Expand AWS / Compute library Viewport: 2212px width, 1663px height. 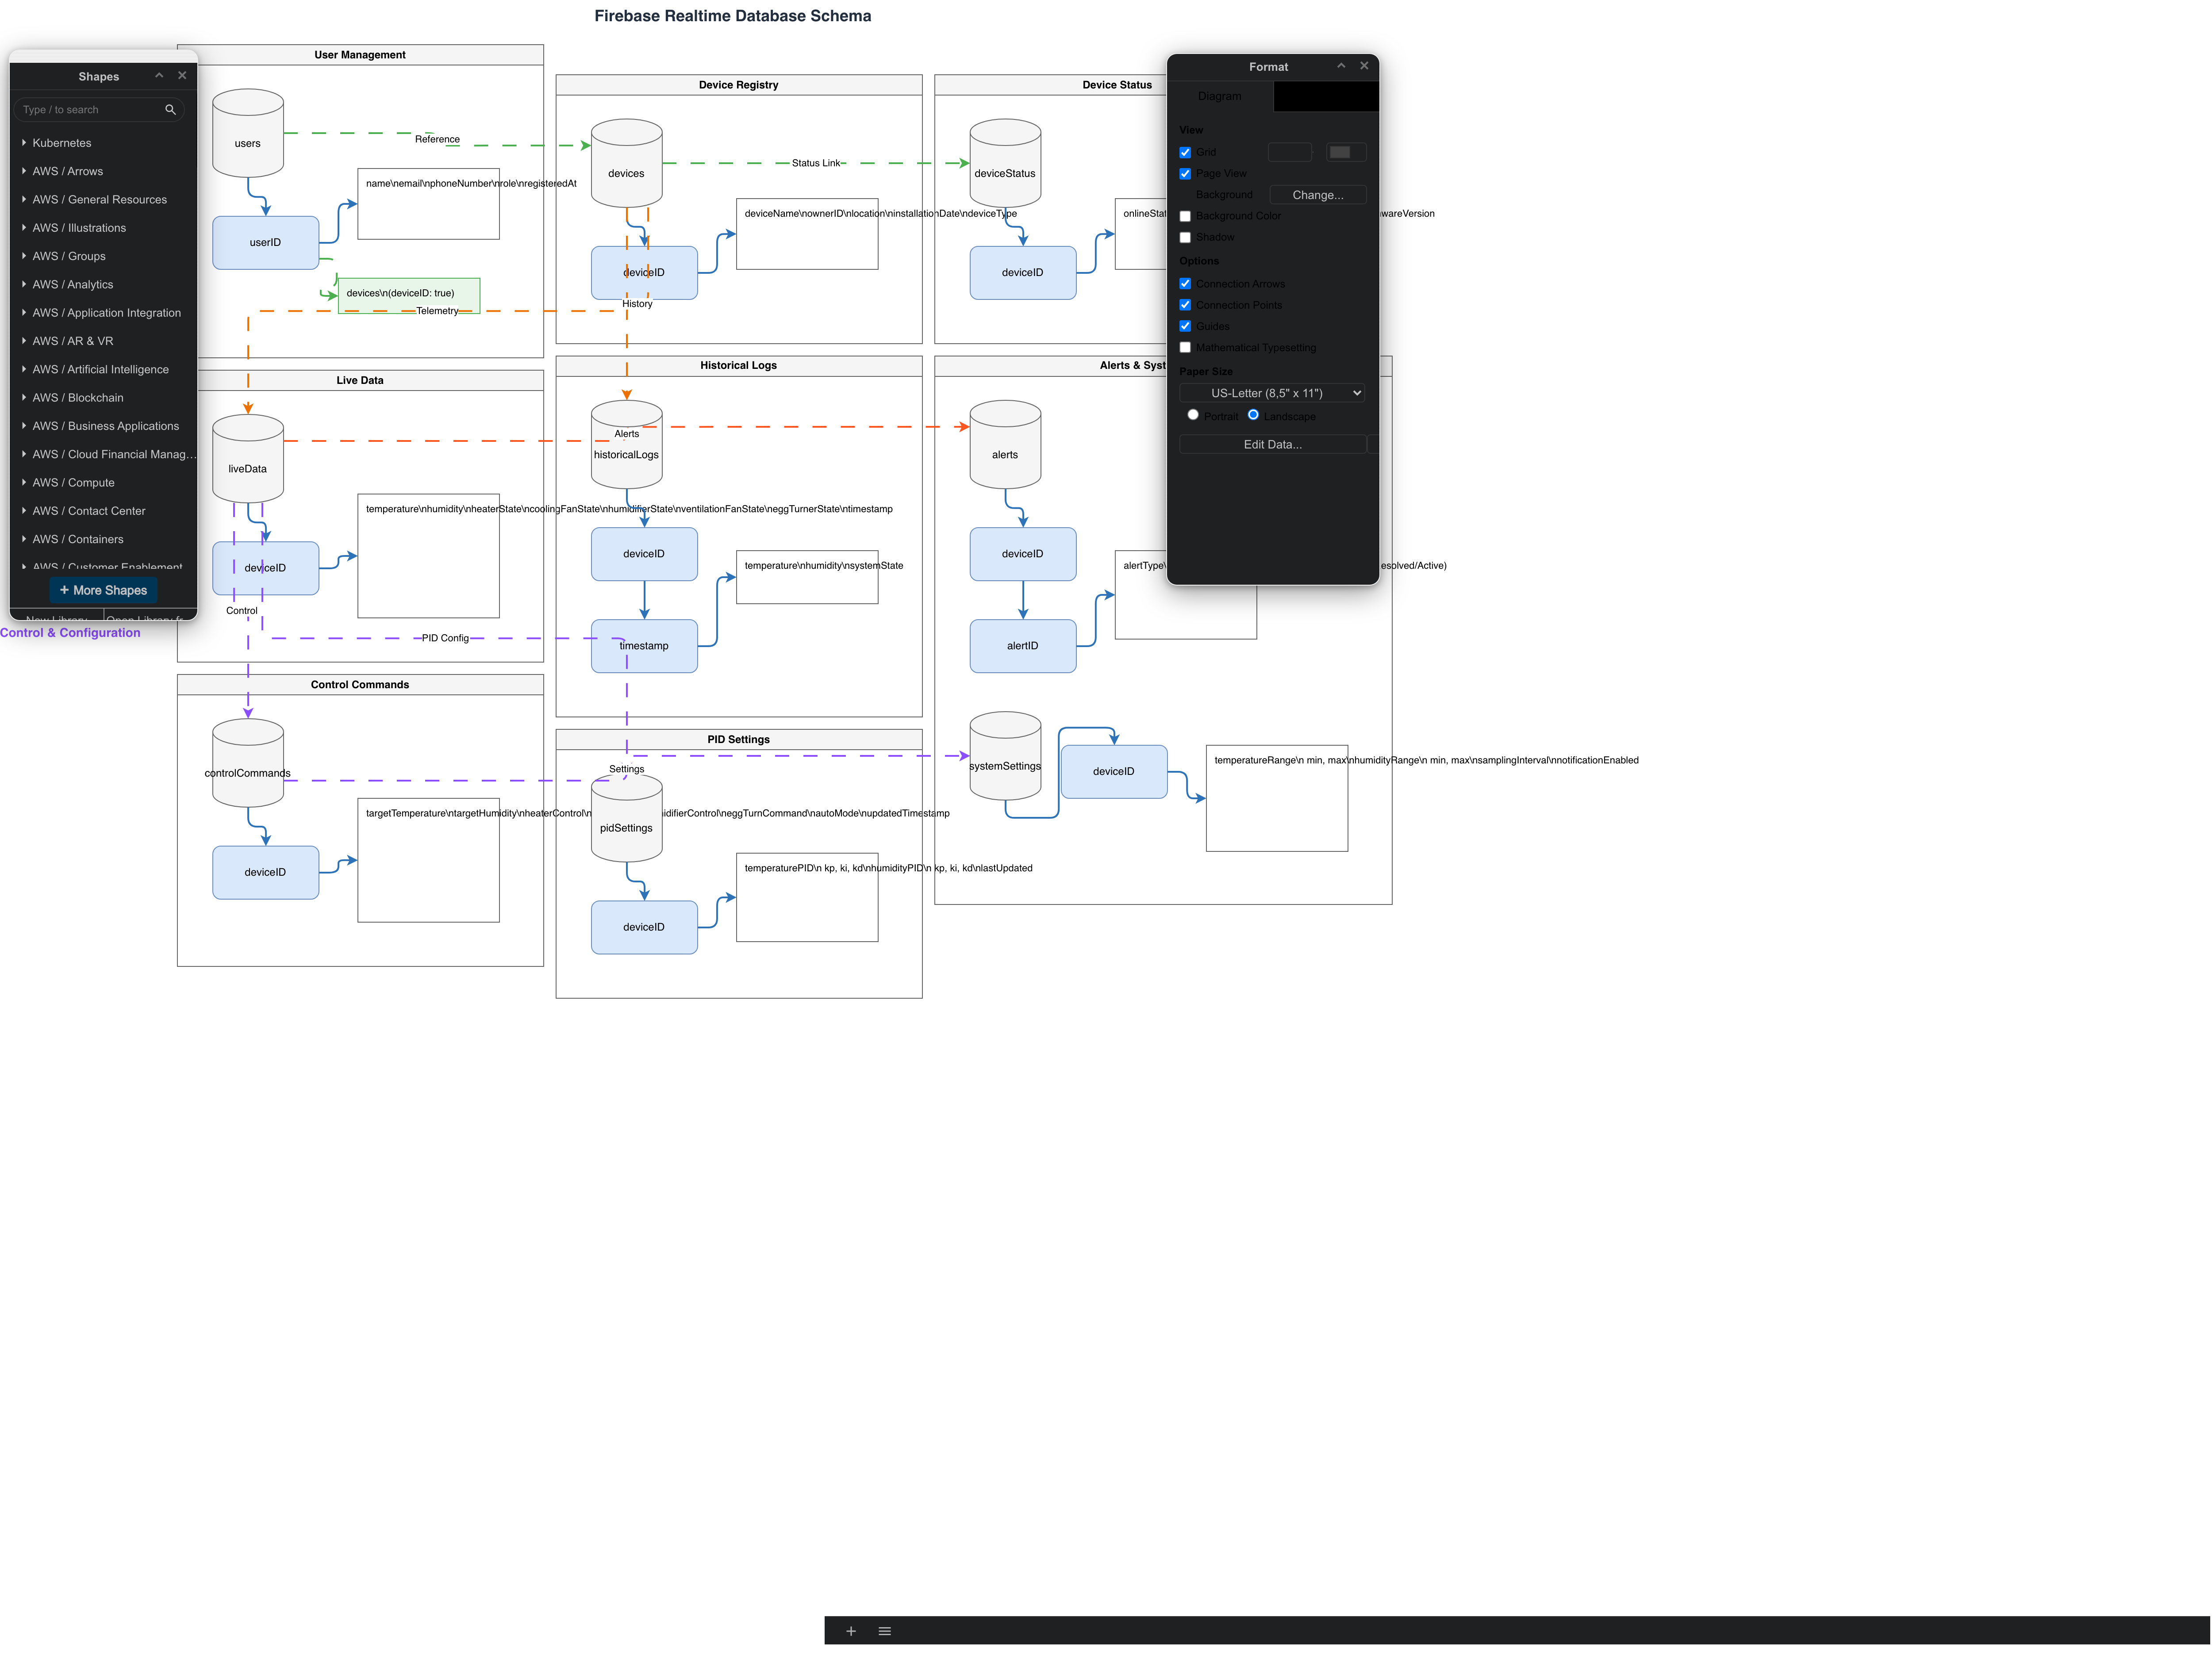pos(103,483)
